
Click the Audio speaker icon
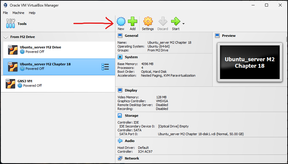120,141
